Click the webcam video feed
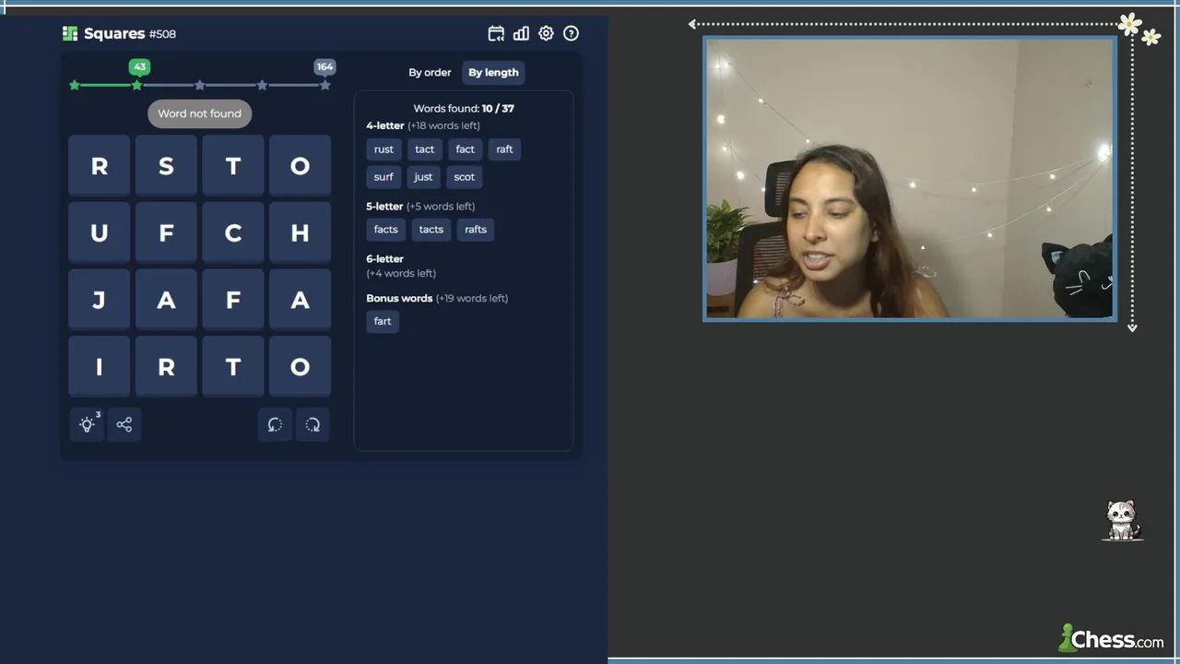 910,179
